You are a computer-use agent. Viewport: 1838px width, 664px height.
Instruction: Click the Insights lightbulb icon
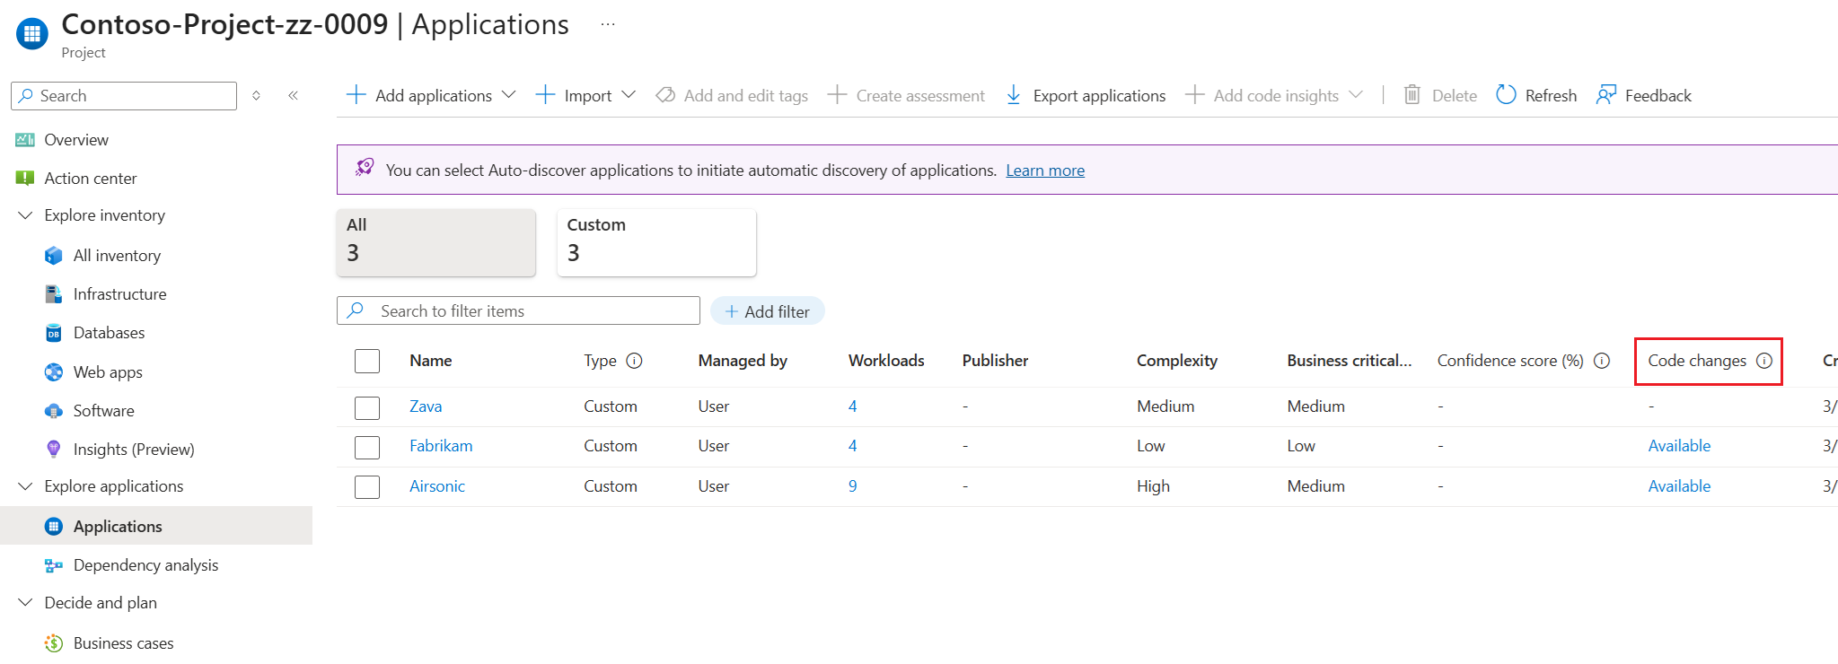point(54,450)
